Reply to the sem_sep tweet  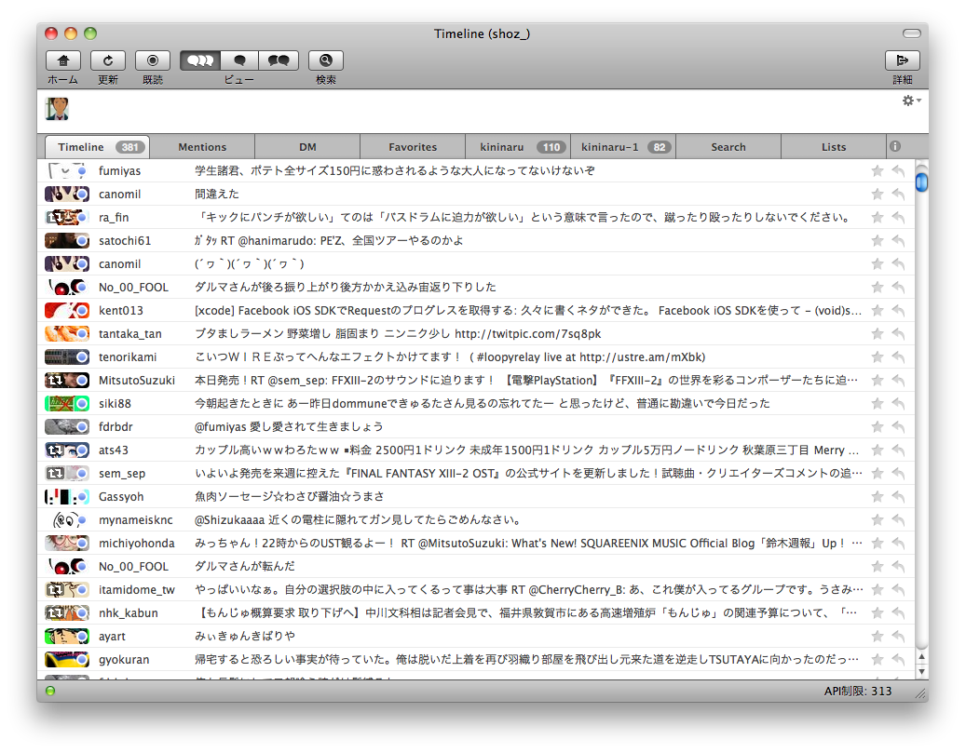[x=899, y=474]
